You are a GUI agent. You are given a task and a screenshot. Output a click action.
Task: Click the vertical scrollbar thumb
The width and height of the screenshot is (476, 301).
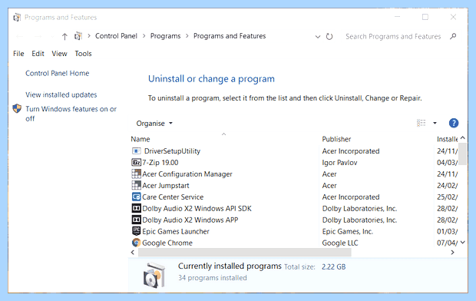463,154
